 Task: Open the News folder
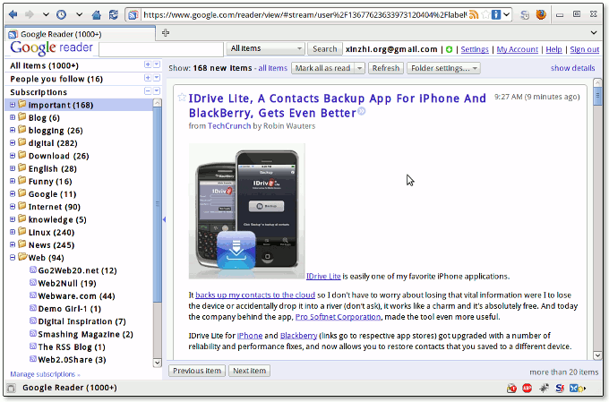click(51, 245)
